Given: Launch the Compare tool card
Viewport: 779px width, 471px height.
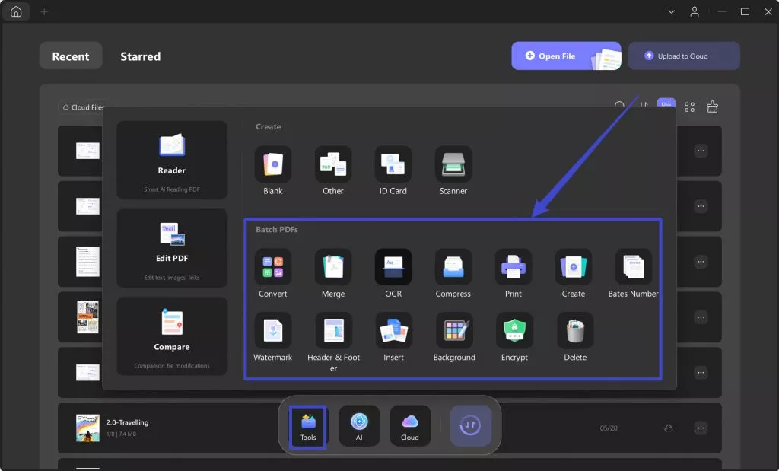Looking at the screenshot, I should pos(172,336).
